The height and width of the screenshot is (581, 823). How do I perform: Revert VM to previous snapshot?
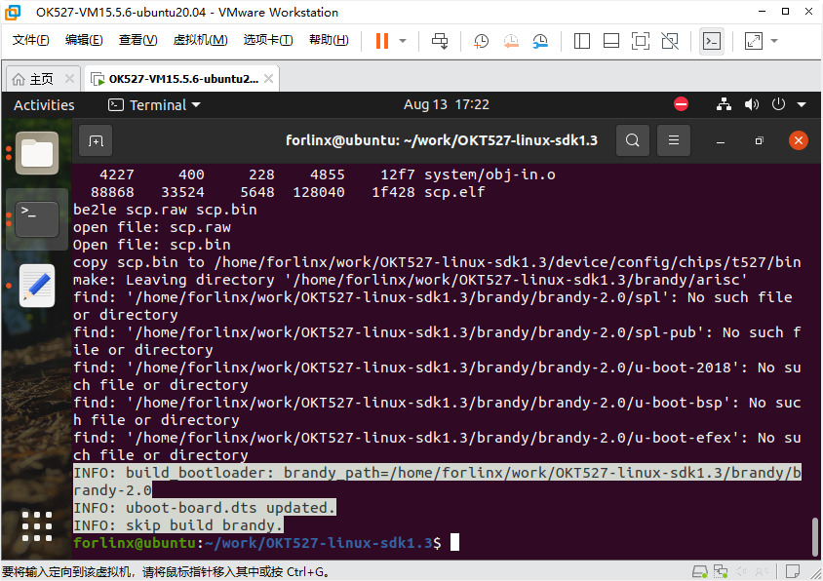coord(511,41)
